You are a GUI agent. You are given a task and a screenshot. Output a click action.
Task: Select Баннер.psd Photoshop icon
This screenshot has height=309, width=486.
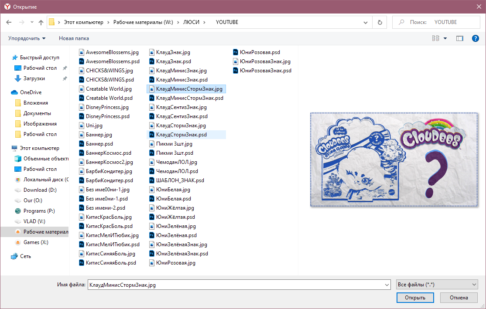82,144
